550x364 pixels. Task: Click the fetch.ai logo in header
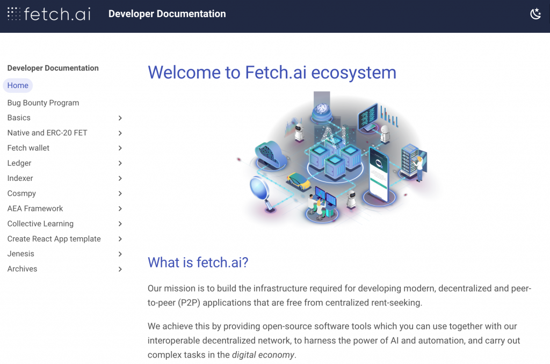49,14
